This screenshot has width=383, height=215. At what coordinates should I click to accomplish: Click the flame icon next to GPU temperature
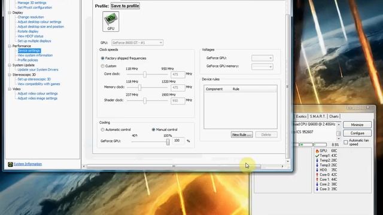317,151
